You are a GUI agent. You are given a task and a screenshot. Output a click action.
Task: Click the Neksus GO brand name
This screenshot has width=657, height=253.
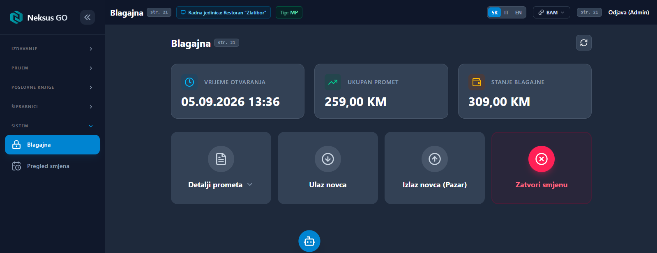[47, 18]
